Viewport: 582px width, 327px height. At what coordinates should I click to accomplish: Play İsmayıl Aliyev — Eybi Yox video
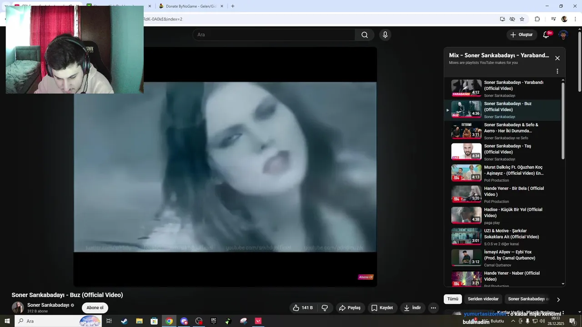pos(502,258)
